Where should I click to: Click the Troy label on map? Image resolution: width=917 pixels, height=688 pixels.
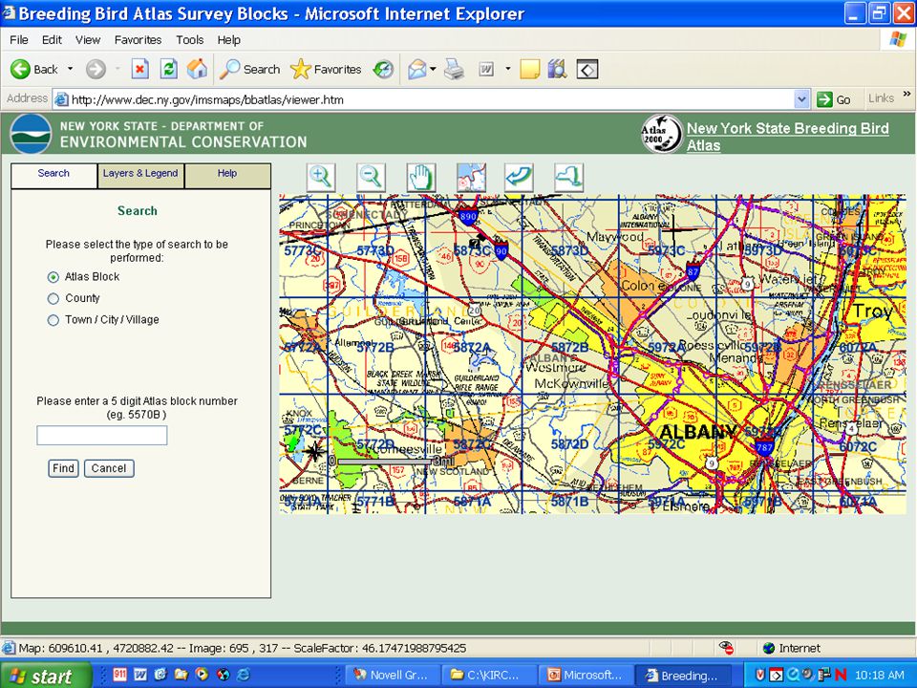tap(872, 312)
